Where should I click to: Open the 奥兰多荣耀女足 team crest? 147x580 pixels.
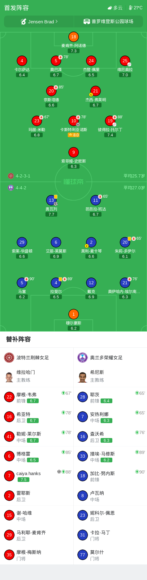83,357
